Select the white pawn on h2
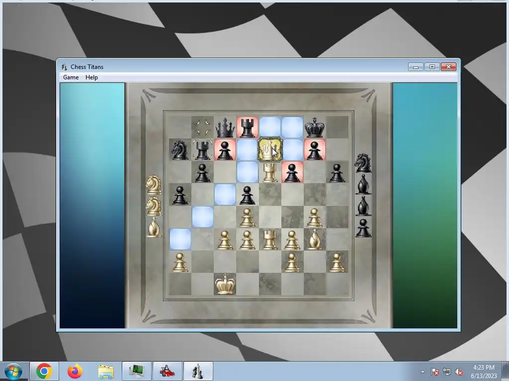The image size is (509, 381). [337, 262]
